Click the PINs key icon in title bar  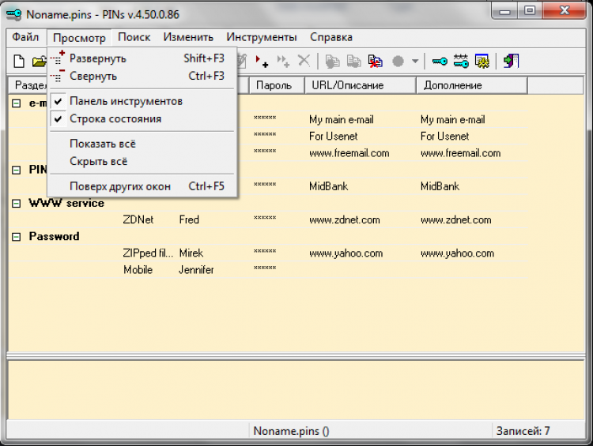[x=14, y=14]
